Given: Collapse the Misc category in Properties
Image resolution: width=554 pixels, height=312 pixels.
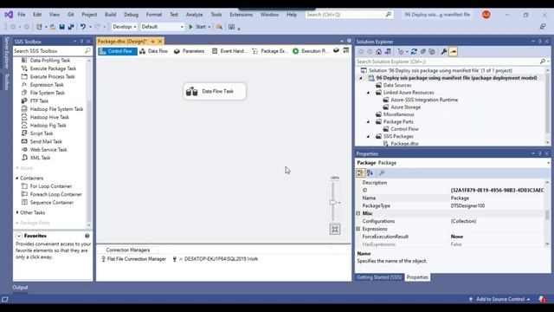Looking at the screenshot, I should (358, 213).
